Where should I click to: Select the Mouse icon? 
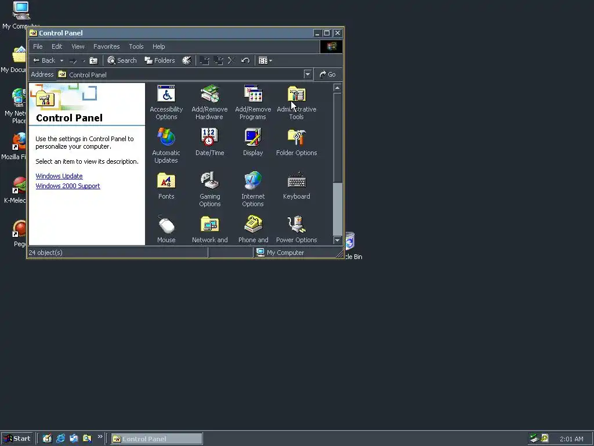(x=166, y=229)
